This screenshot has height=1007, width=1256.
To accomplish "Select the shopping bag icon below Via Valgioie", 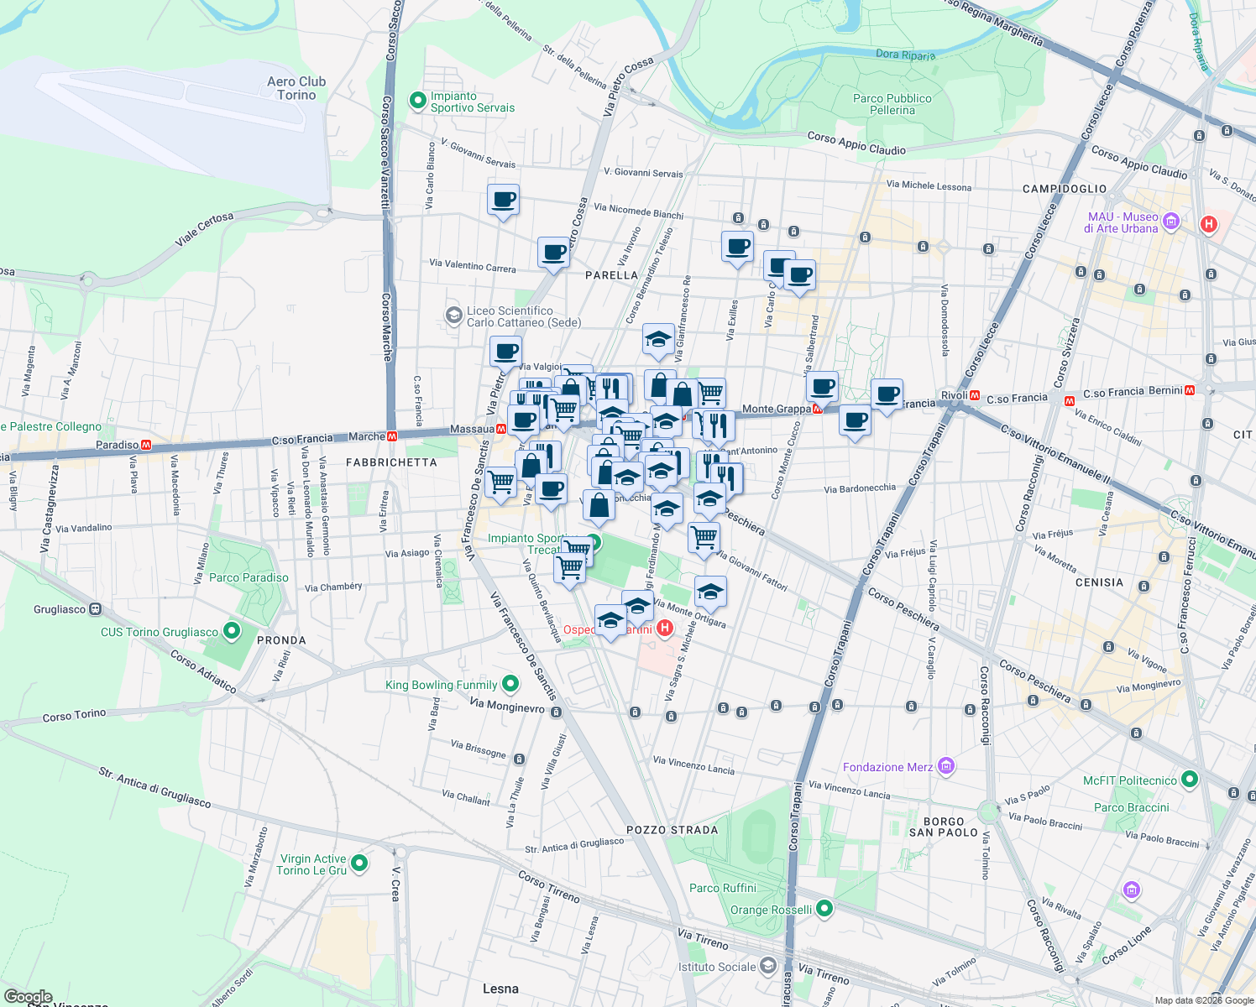I will [x=570, y=386].
